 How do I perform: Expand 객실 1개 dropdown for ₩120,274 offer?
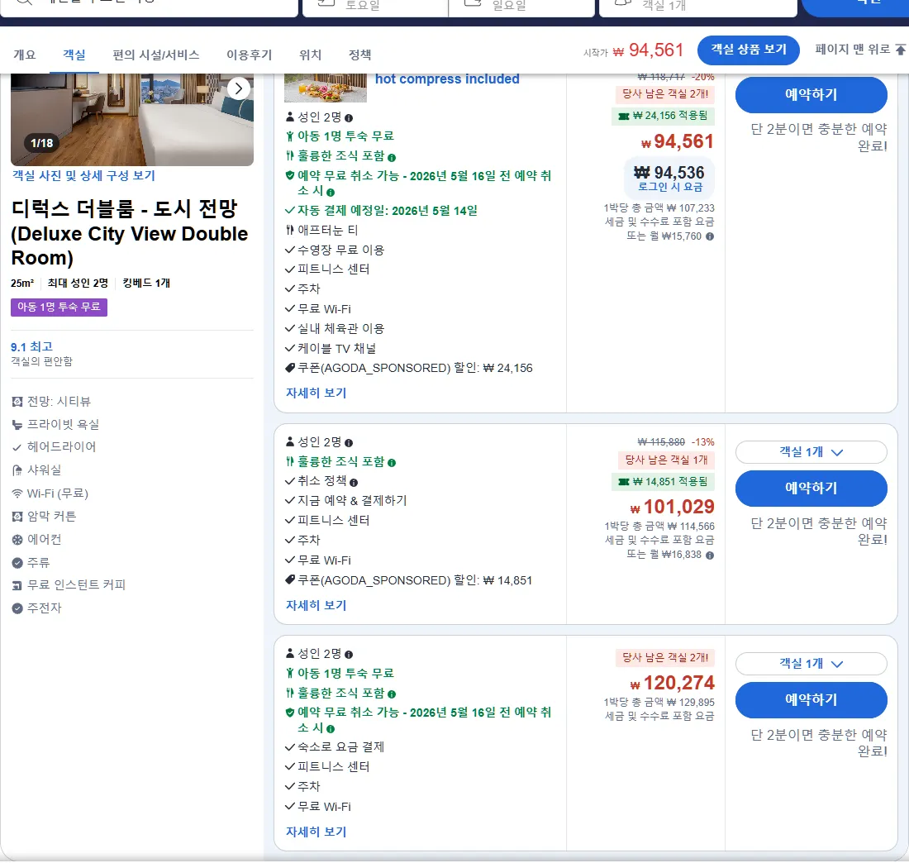click(811, 664)
